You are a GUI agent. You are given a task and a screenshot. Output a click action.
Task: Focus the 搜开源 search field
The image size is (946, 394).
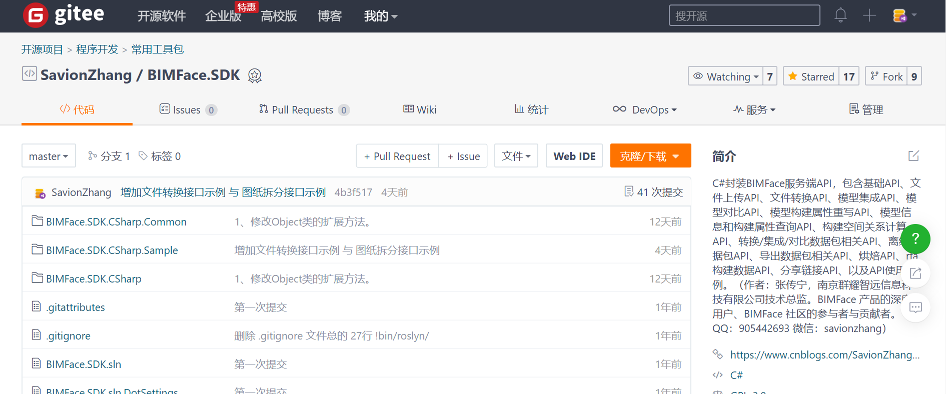(744, 15)
